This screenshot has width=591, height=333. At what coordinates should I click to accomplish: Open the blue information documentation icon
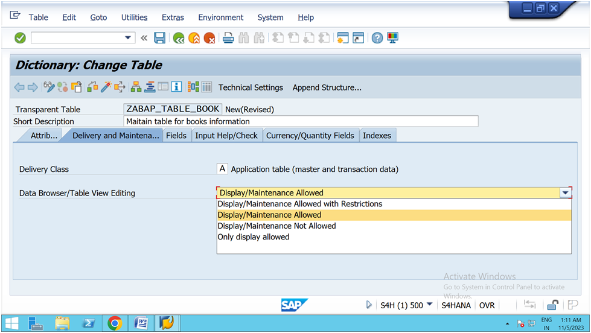[176, 87]
